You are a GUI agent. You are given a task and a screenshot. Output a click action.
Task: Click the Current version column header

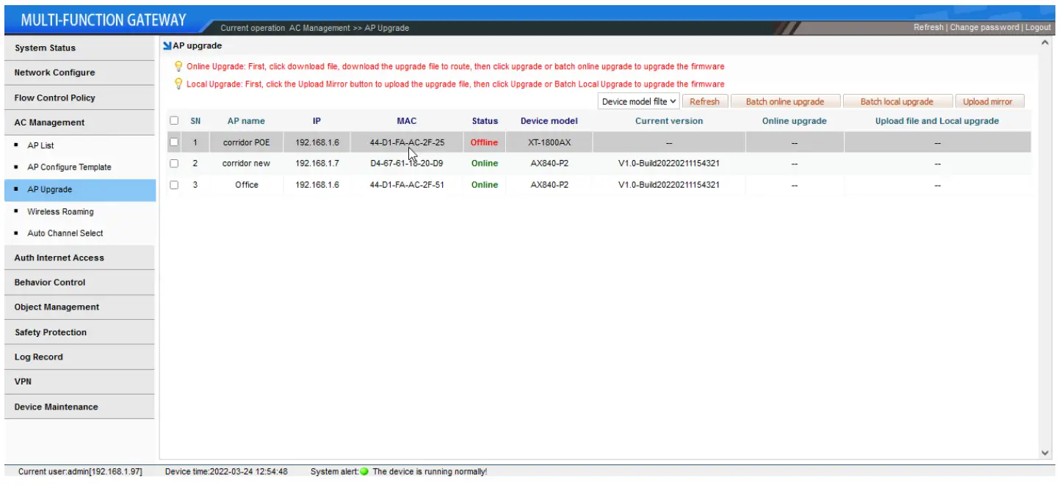click(x=669, y=121)
